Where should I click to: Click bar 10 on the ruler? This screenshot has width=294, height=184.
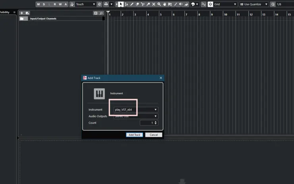pos(225,14)
